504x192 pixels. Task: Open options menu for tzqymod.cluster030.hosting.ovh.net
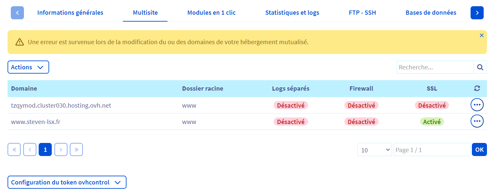tap(477, 105)
